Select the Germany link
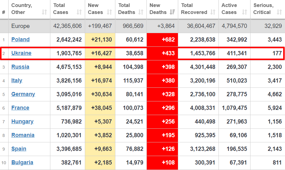The image size is (285, 170). (x=23, y=94)
